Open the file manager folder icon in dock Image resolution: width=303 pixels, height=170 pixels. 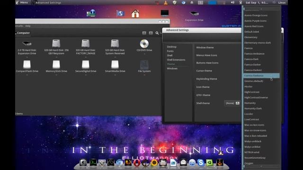163,162
